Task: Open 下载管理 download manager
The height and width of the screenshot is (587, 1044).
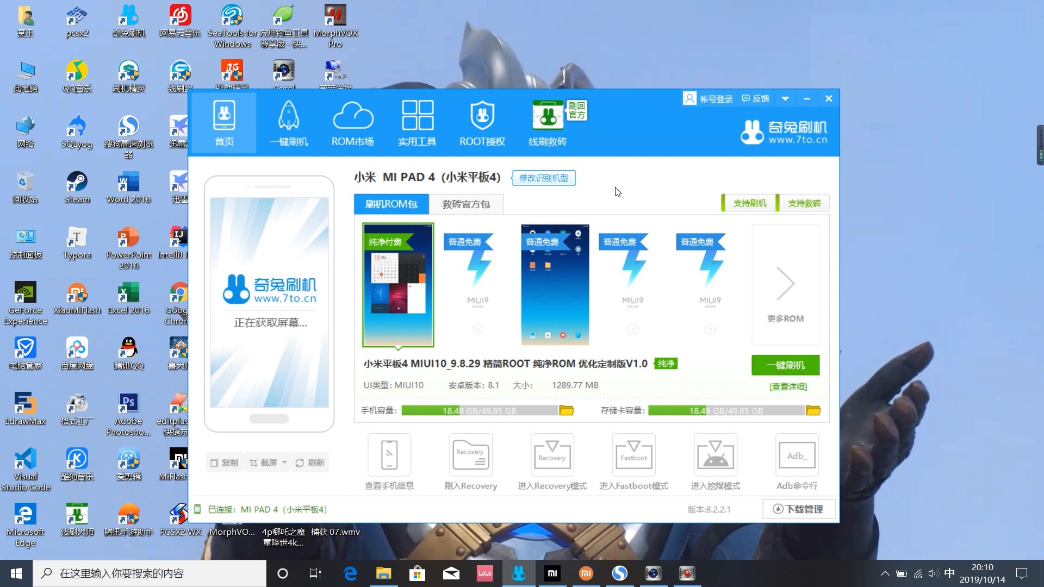Action: point(798,509)
